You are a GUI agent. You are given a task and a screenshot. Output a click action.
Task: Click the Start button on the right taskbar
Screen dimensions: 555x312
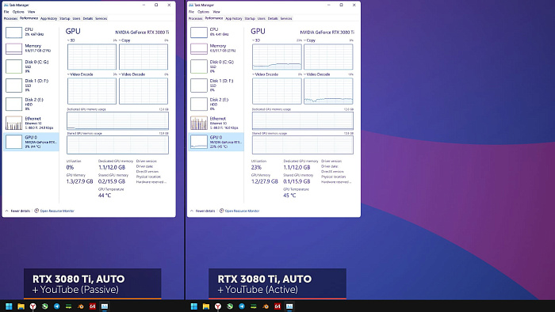tap(194, 306)
